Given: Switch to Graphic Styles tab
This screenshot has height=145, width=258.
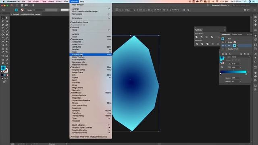Looking at the screenshot, I should (x=237, y=34).
